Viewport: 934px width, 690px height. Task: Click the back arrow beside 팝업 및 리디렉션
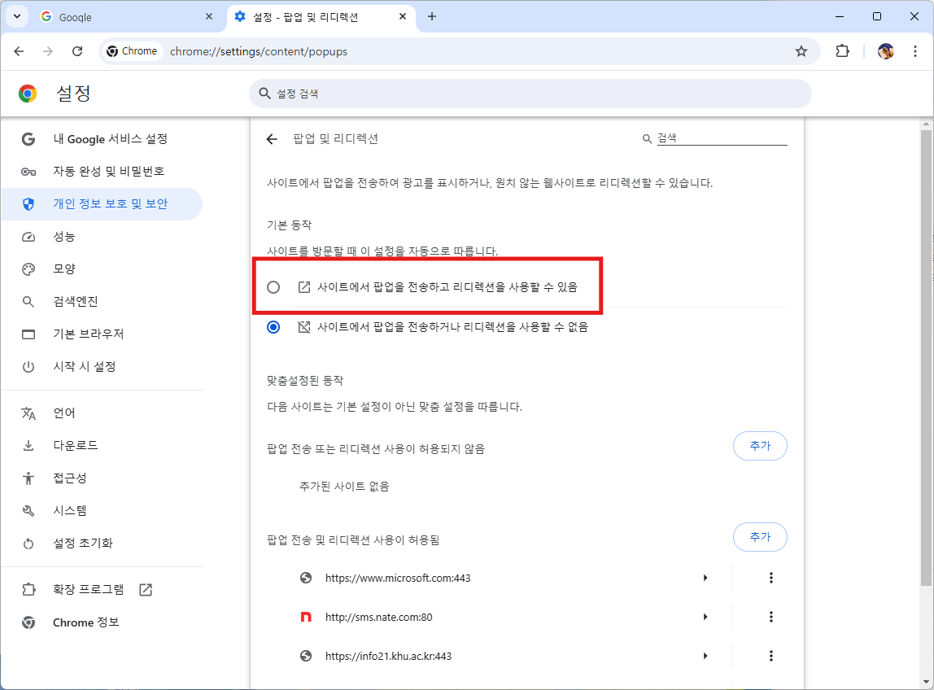tap(272, 139)
